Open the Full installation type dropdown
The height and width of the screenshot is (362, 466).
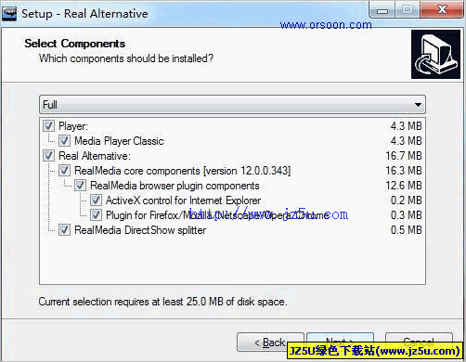point(232,105)
